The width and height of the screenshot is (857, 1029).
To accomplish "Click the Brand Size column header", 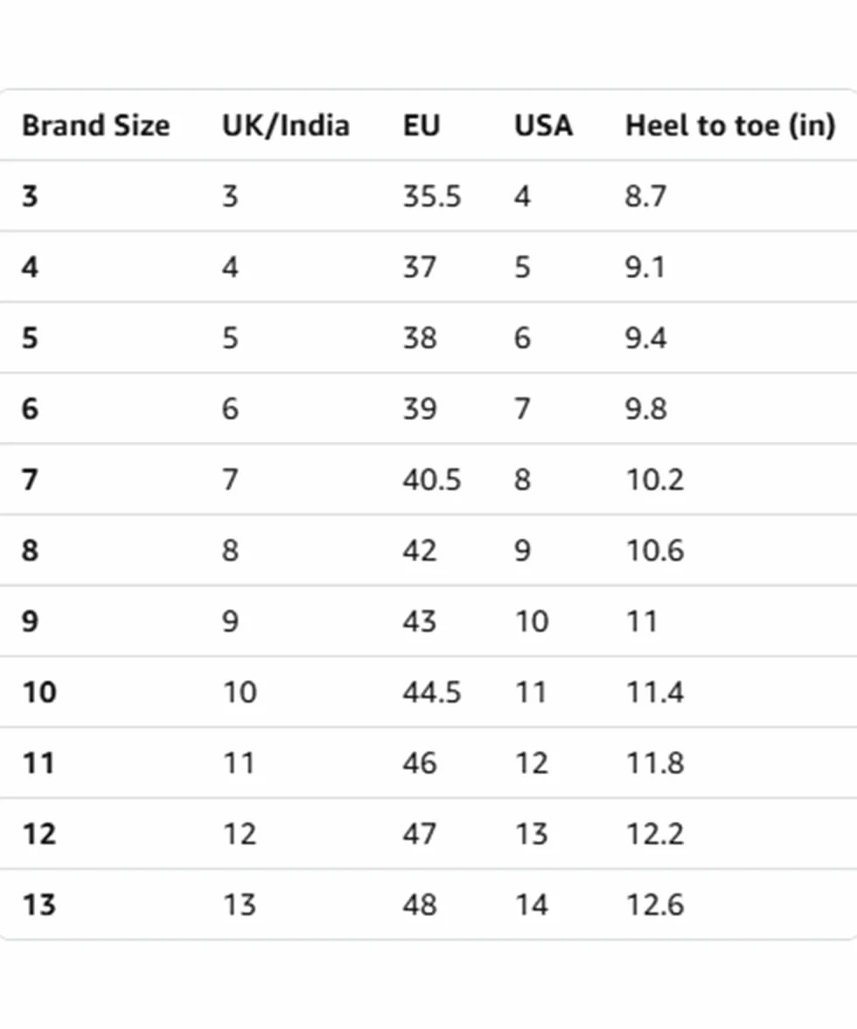I will pos(95,125).
